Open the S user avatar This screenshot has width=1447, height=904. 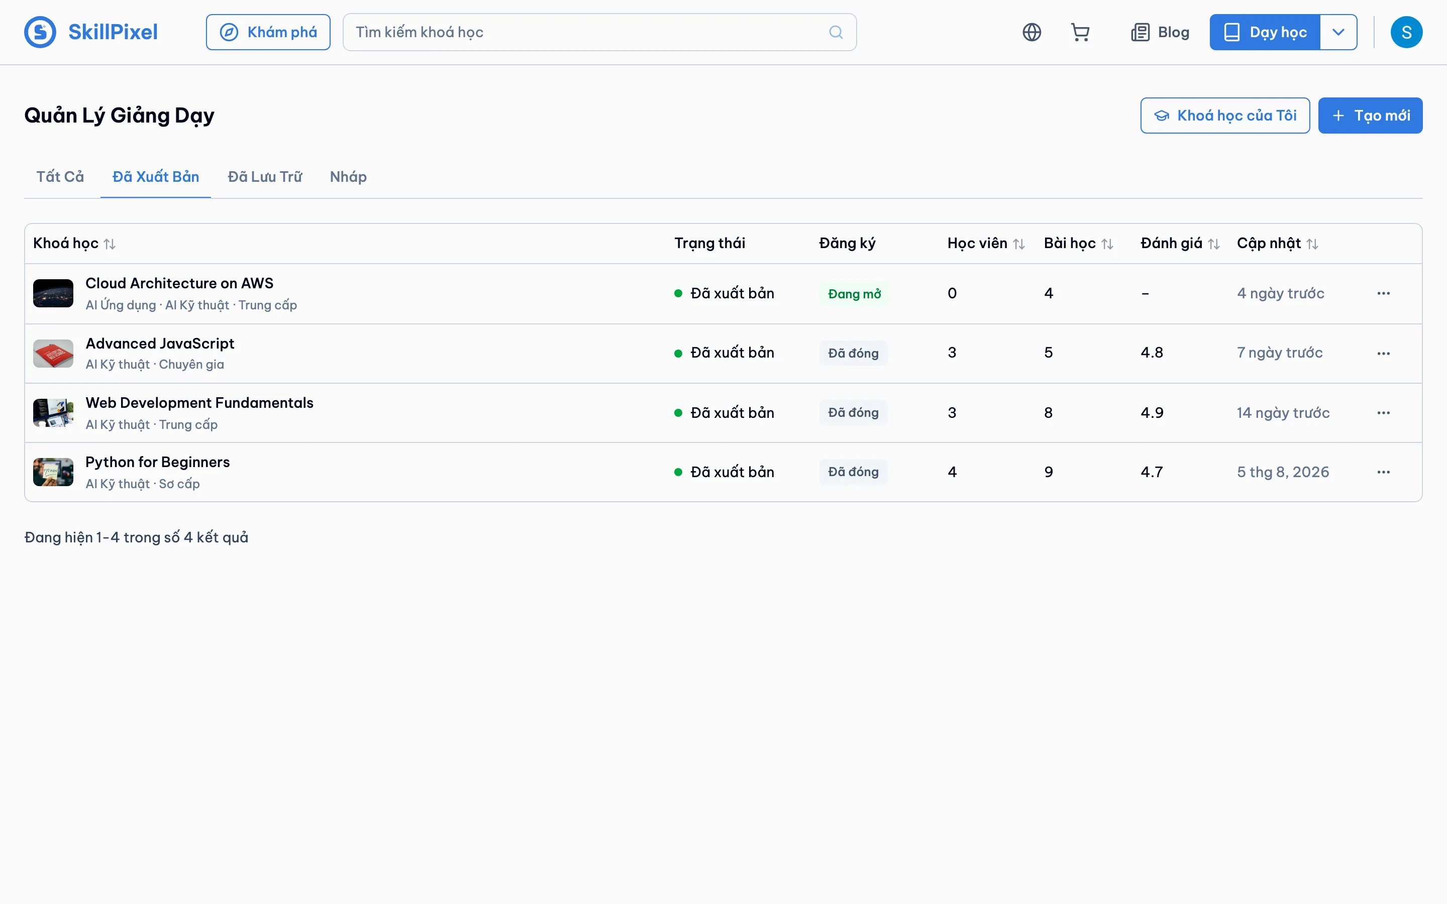pyautogui.click(x=1406, y=32)
